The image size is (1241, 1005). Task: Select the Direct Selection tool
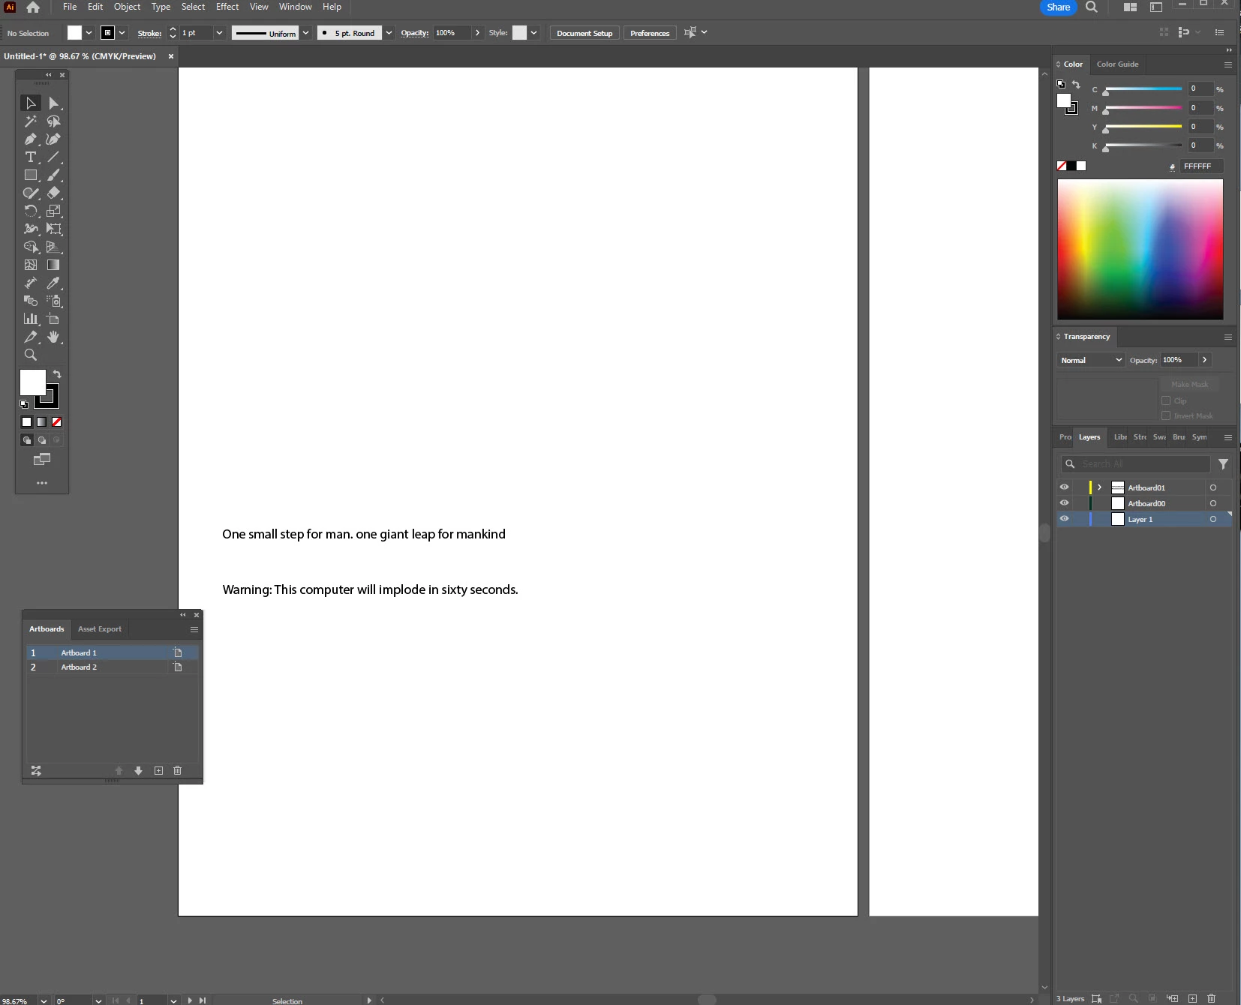53,103
